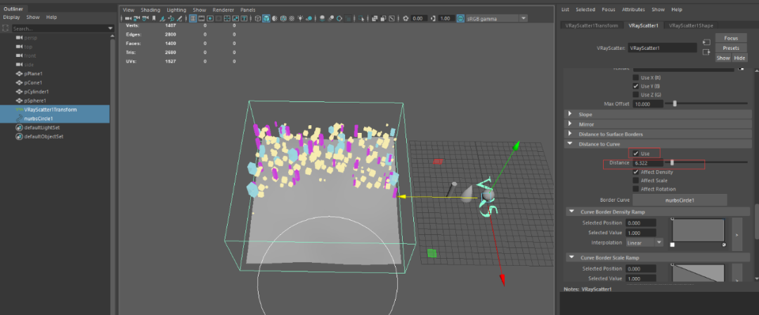Toggle use all lights bulb icon
Viewport: 759px width, 315px height.
[x=300, y=18]
